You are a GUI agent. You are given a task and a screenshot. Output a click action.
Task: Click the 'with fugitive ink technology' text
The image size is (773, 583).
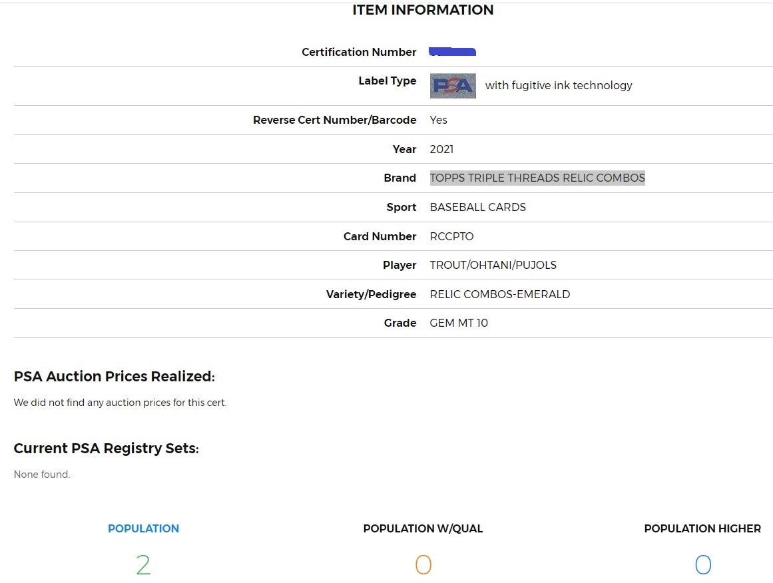[559, 85]
